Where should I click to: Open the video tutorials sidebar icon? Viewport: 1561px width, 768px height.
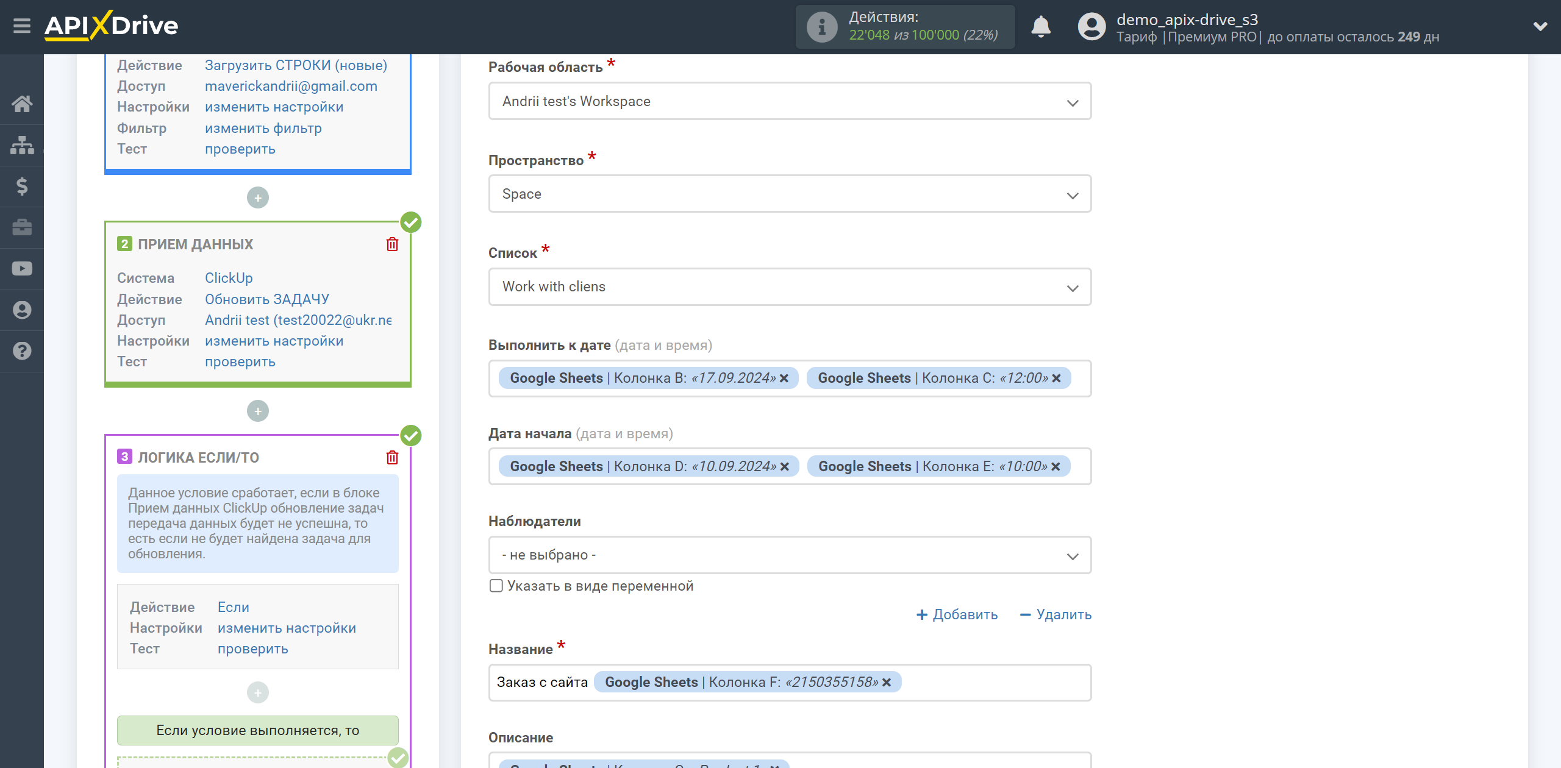[x=22, y=268]
